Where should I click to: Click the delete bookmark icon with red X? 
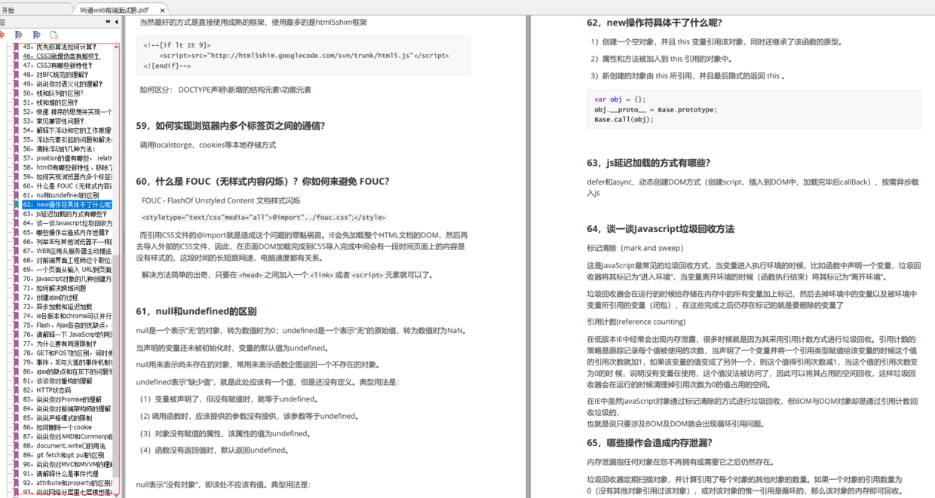(2, 35)
